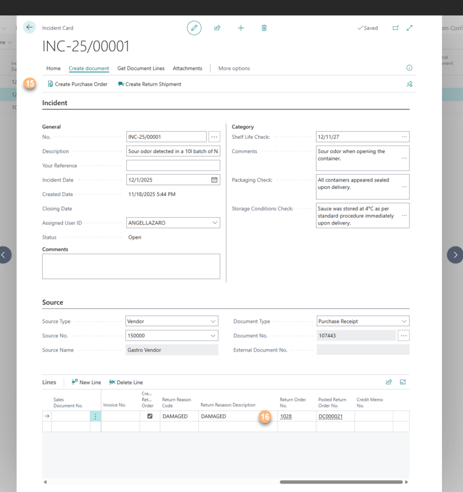Delete incident using trash icon
This screenshot has height=492, width=463.
point(264,28)
